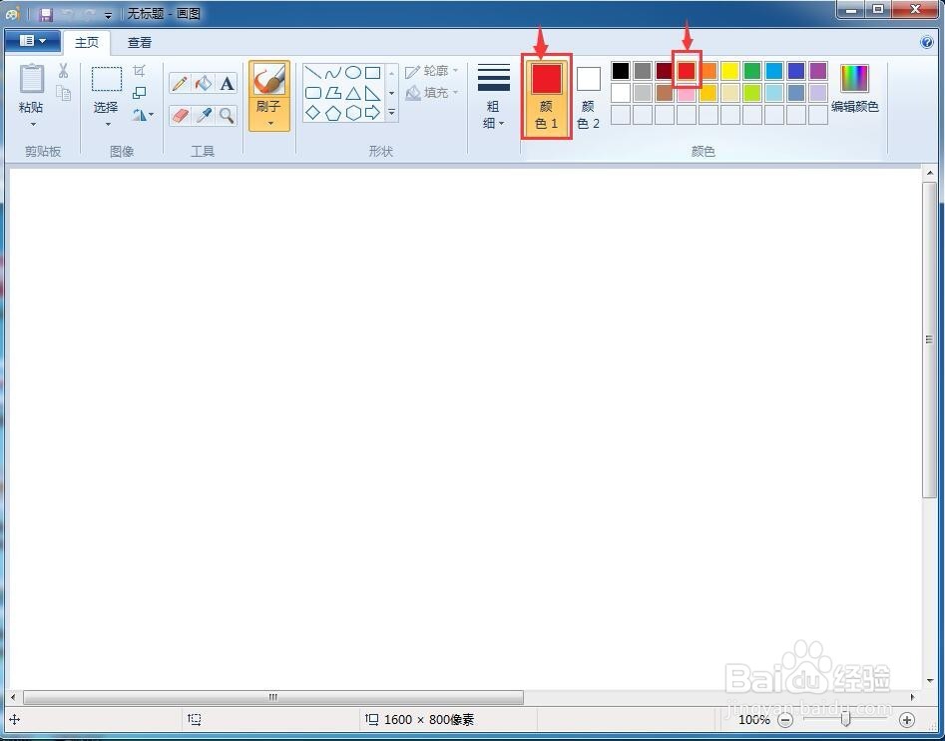Open the 粘贴 paste dropdown arrow
945x741 pixels.
(33, 124)
